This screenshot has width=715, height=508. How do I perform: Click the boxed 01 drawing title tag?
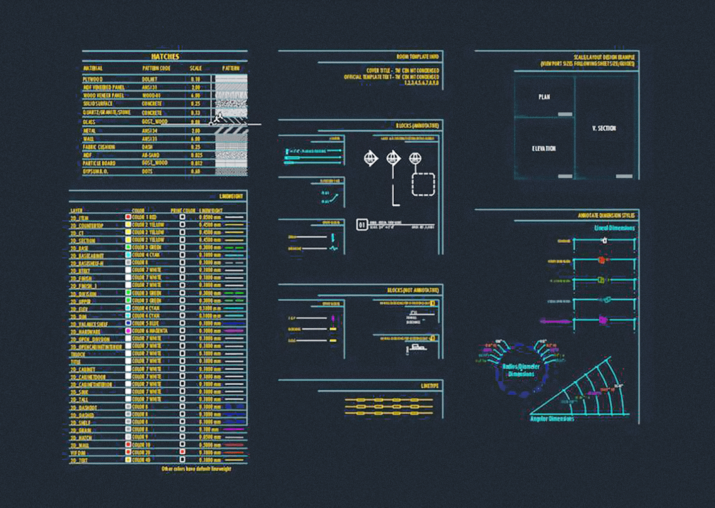click(x=362, y=225)
